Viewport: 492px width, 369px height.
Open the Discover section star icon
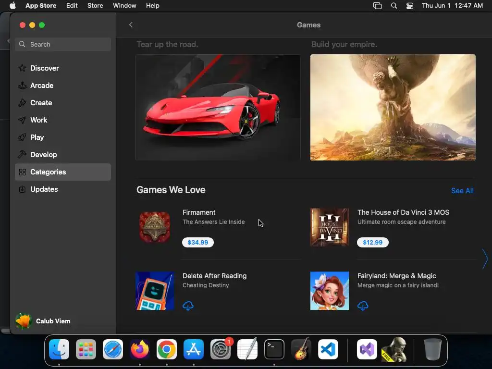(22, 68)
